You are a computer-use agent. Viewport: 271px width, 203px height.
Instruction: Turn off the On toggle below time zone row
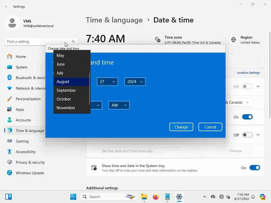click(247, 117)
